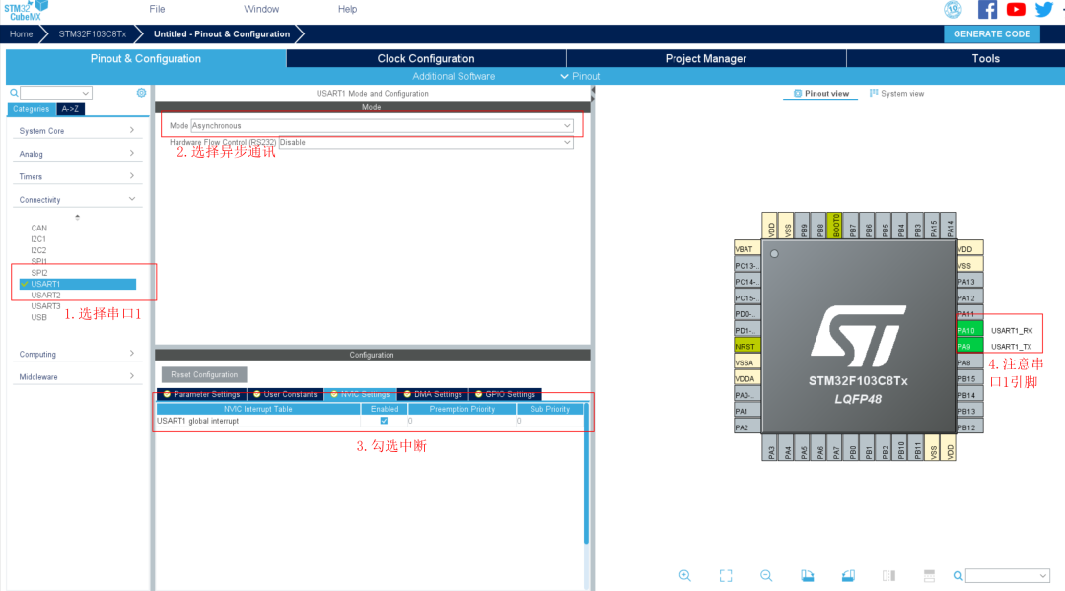This screenshot has width=1065, height=591.
Task: Select the NRST pin on chip
Action: pyautogui.click(x=746, y=346)
